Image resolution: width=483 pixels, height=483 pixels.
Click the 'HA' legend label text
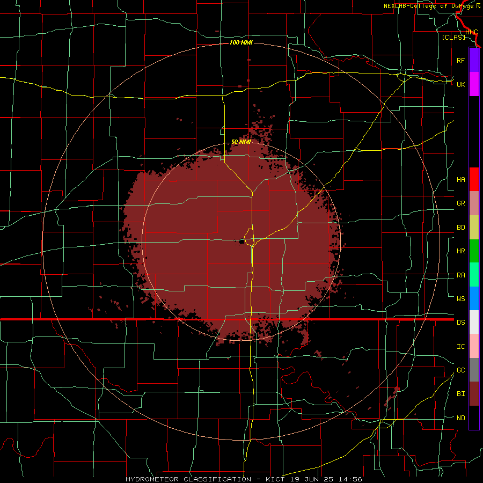[460, 179]
